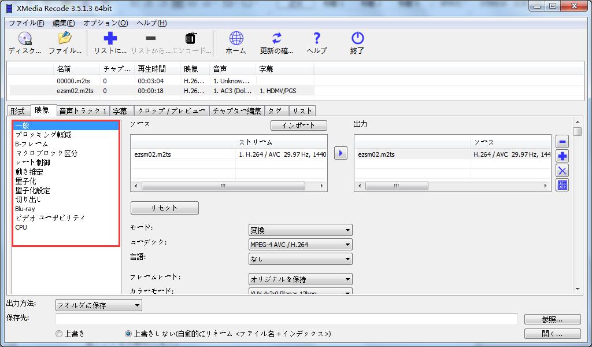
Task: Open フレームレート dropdown オリジナルを保持
Action: point(301,279)
